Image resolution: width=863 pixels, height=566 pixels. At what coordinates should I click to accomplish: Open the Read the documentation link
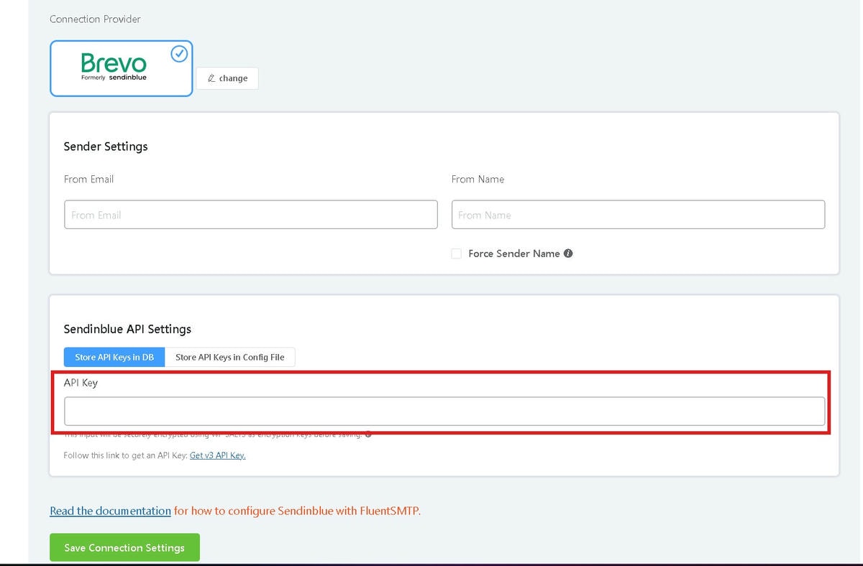point(110,511)
